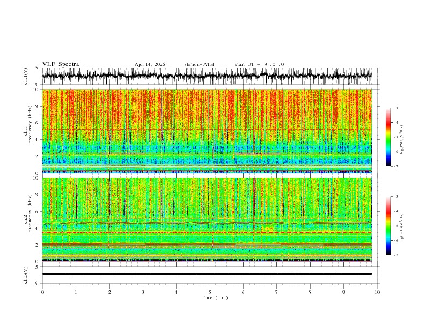Image resolution: width=425 pixels, height=328 pixels.
Task: Click tick label "0" on the Time axis
Action: coord(42,292)
